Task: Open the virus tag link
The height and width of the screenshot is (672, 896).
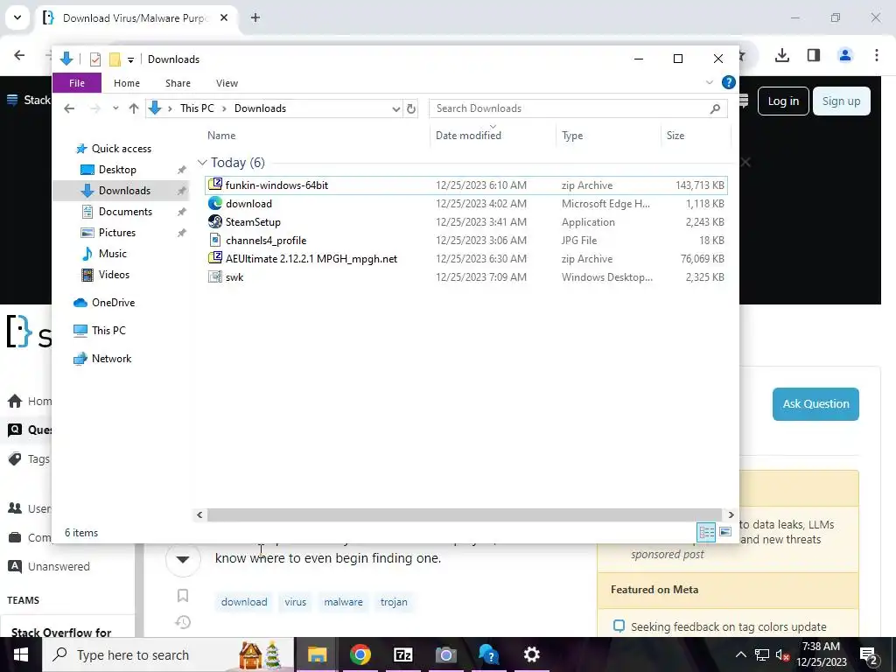Action: [296, 602]
